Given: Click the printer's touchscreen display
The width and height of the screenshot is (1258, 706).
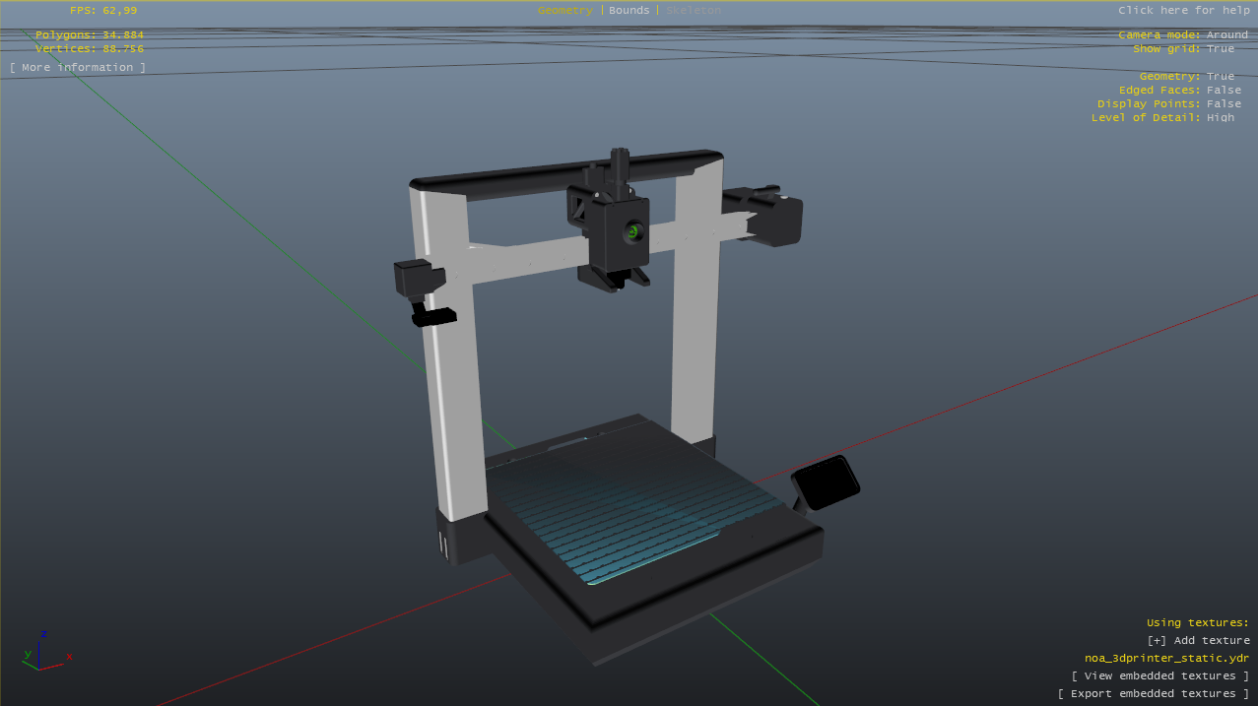Looking at the screenshot, I should [x=826, y=482].
